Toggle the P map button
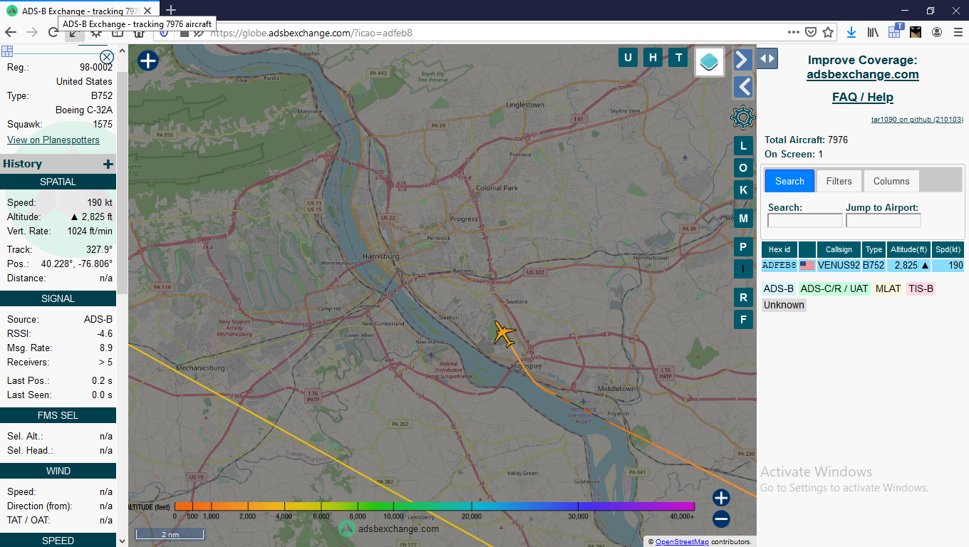Image resolution: width=969 pixels, height=547 pixels. click(x=743, y=247)
